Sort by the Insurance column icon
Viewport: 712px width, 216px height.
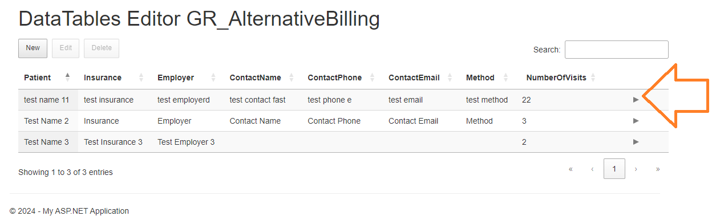pyautogui.click(x=141, y=78)
